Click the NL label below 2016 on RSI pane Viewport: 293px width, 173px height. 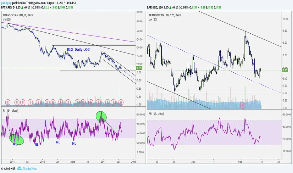click(74, 143)
